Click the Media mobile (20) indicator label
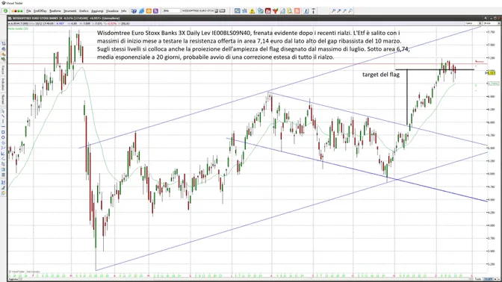The height and width of the screenshot is (282, 502). (x=18, y=29)
